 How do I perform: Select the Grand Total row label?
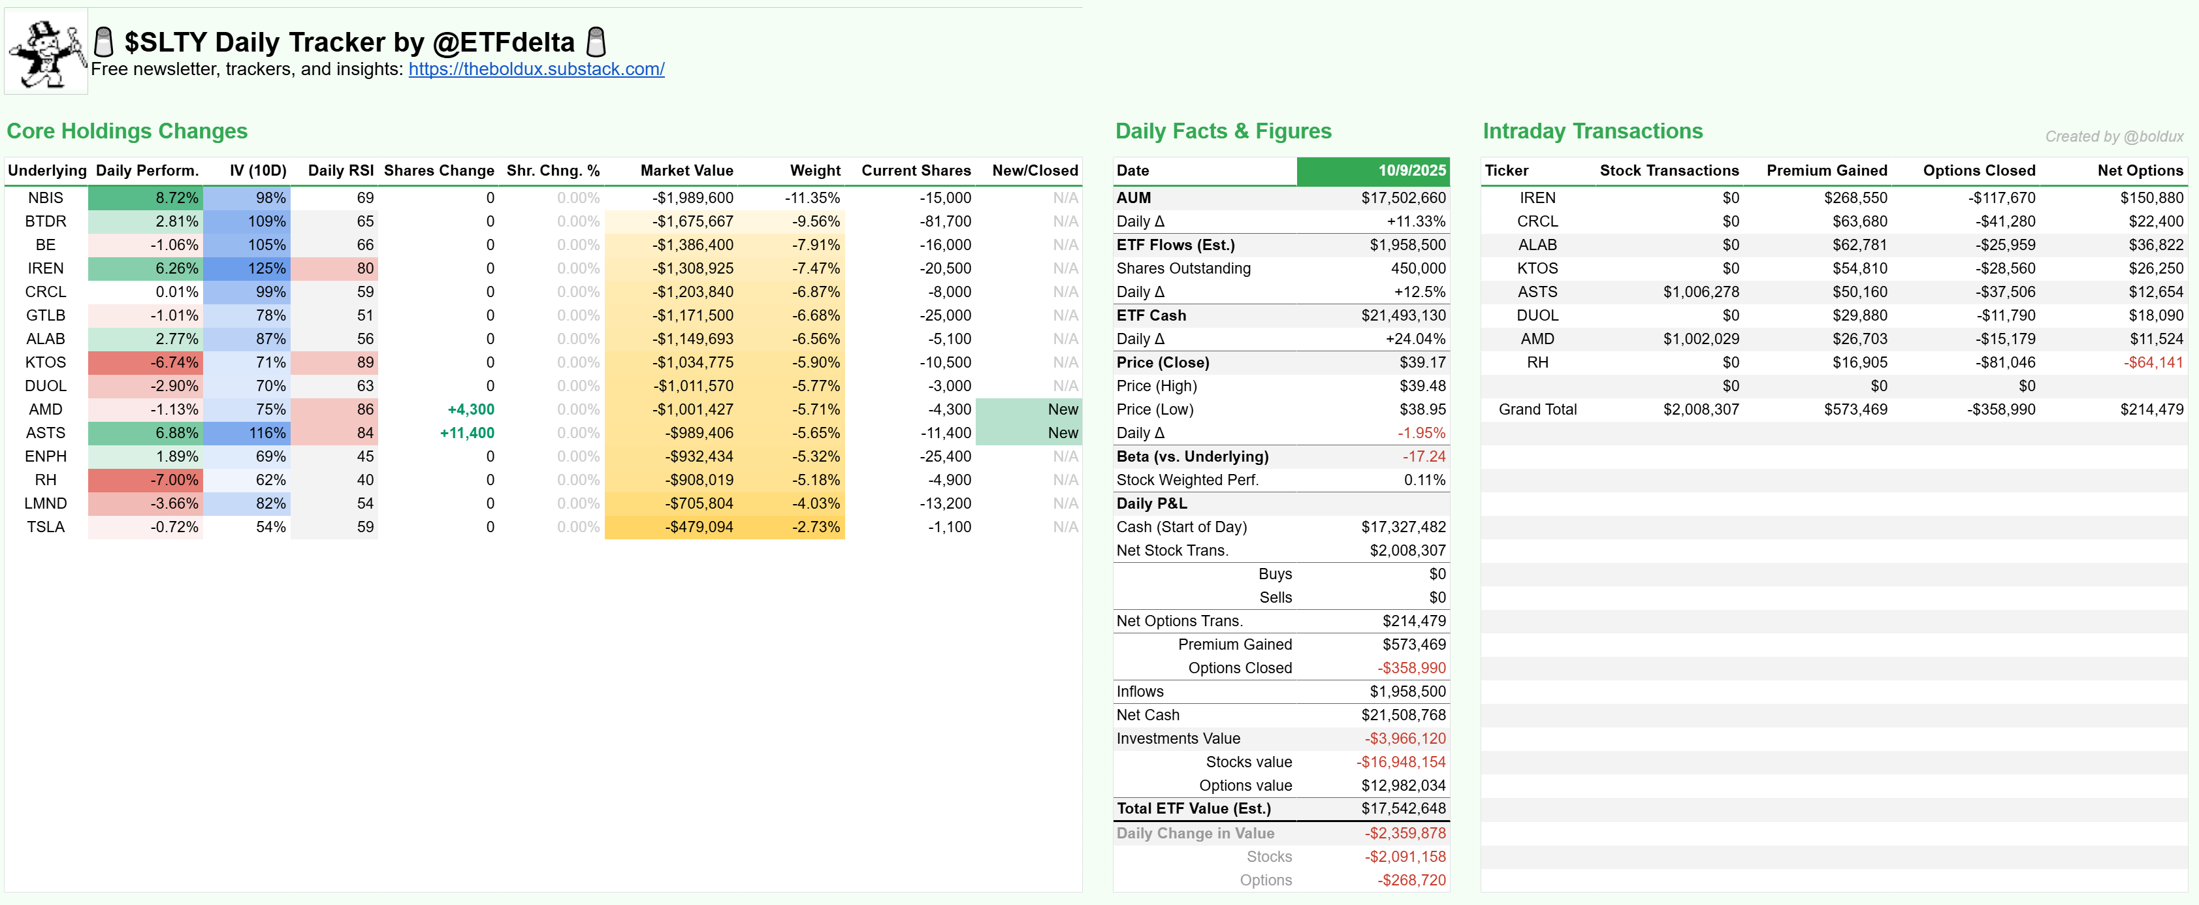click(1537, 410)
